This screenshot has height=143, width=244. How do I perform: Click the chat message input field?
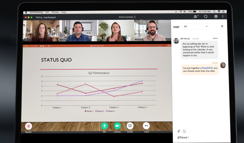(x=201, y=137)
